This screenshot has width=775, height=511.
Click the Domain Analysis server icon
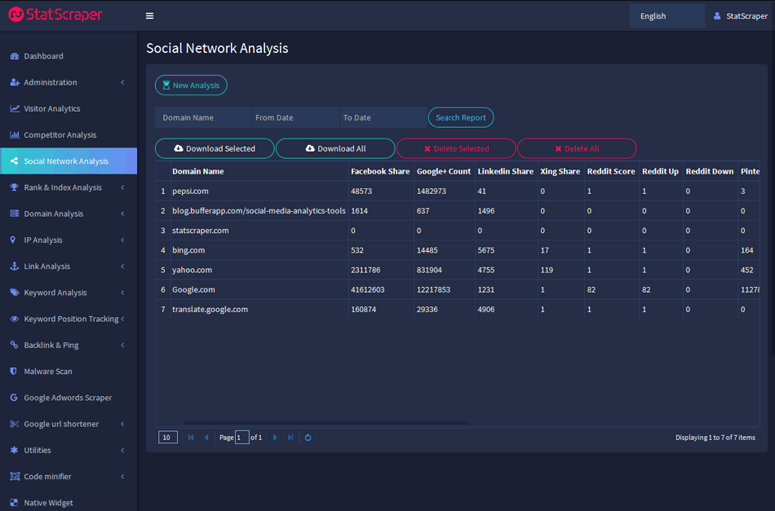pos(15,214)
